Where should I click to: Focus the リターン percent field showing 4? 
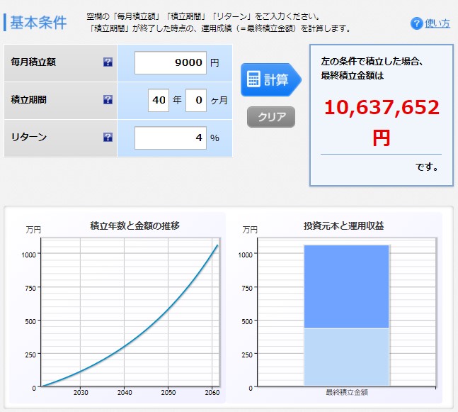[x=171, y=137]
